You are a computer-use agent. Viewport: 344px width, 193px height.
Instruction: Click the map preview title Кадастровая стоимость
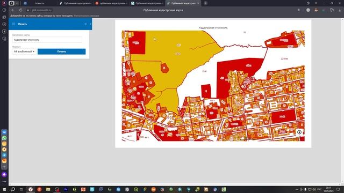coord(213,28)
